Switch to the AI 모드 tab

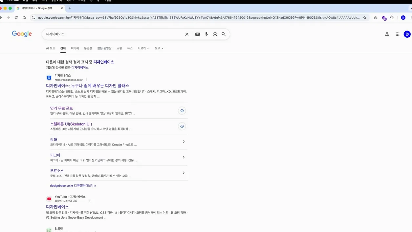pos(51,48)
